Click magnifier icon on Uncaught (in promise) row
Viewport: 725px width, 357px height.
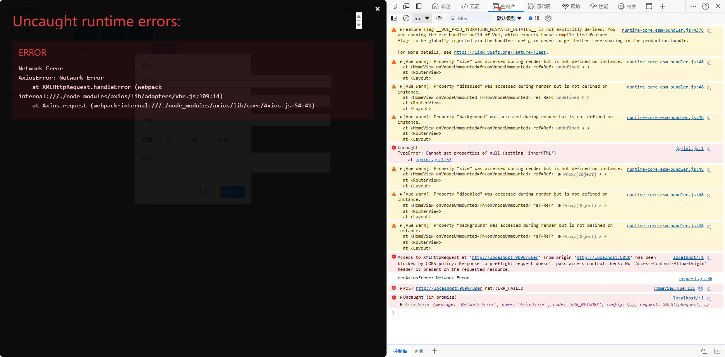(709, 299)
